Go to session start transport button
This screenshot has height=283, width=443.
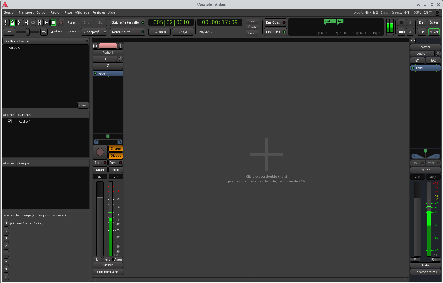[19, 22]
